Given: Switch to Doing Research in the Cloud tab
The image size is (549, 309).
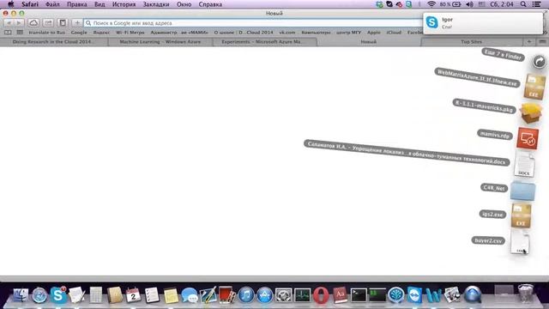Looking at the screenshot, I should (54, 42).
